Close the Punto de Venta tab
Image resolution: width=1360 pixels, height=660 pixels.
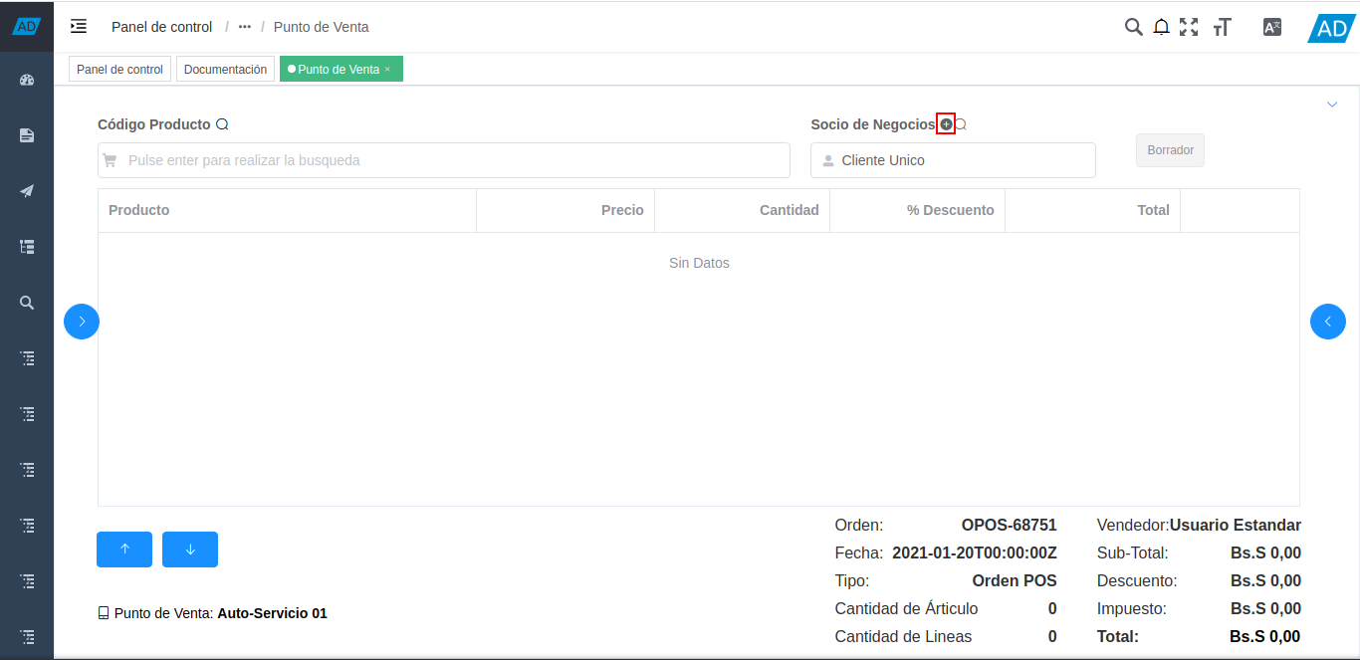click(387, 70)
